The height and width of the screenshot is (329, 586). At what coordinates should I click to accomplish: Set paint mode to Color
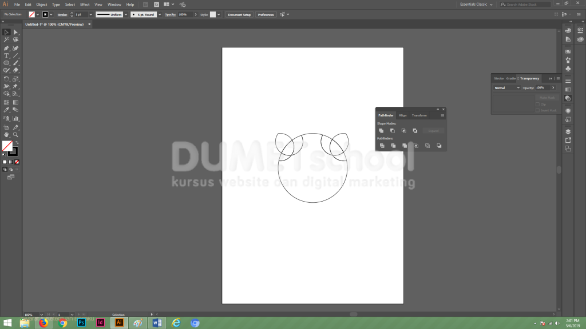click(5, 162)
